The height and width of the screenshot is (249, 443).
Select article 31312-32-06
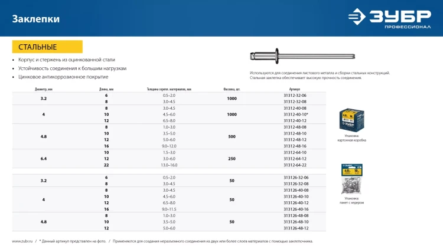click(x=295, y=96)
